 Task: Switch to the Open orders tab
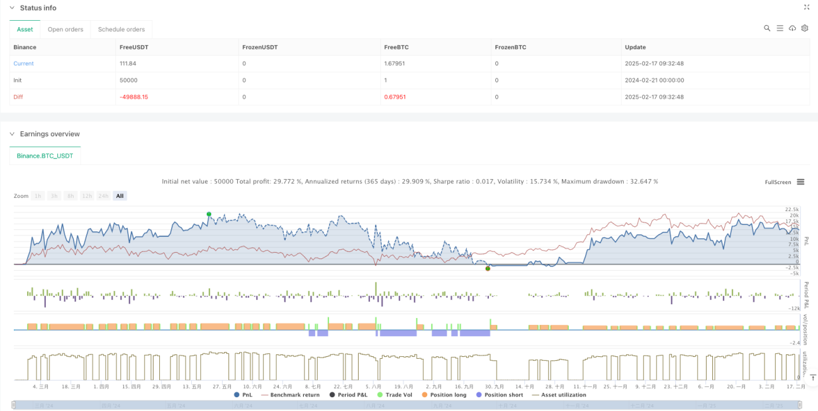tap(65, 30)
